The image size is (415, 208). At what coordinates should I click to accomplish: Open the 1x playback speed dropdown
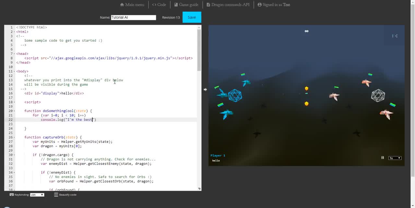[395, 158]
